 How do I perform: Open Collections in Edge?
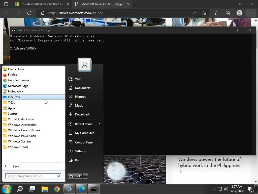coord(228,13)
